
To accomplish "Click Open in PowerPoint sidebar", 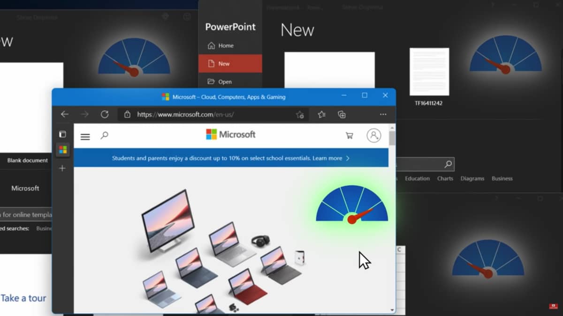I will click(225, 81).
